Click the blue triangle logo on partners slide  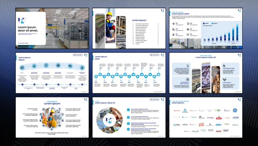[185, 111]
